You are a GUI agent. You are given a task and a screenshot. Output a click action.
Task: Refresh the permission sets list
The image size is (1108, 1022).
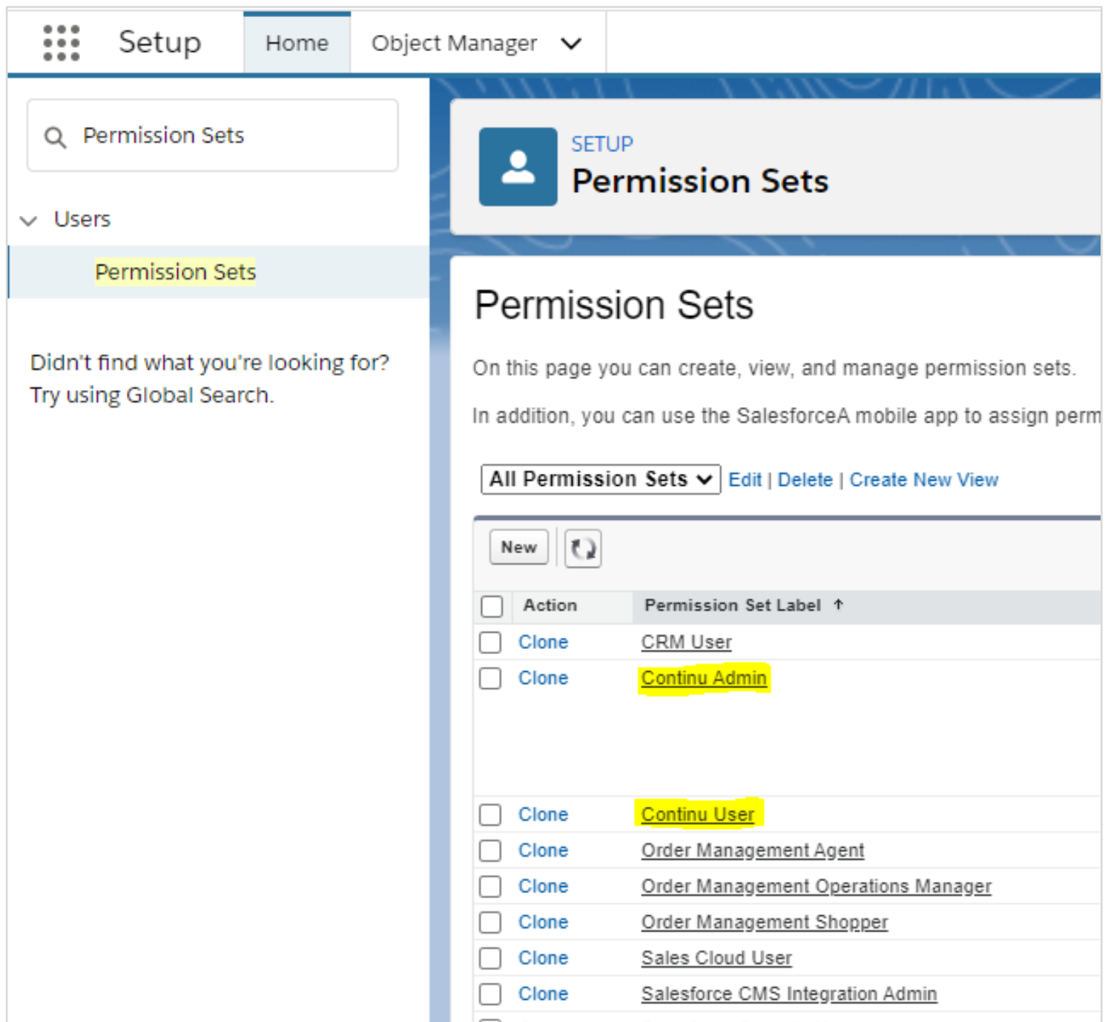582,548
